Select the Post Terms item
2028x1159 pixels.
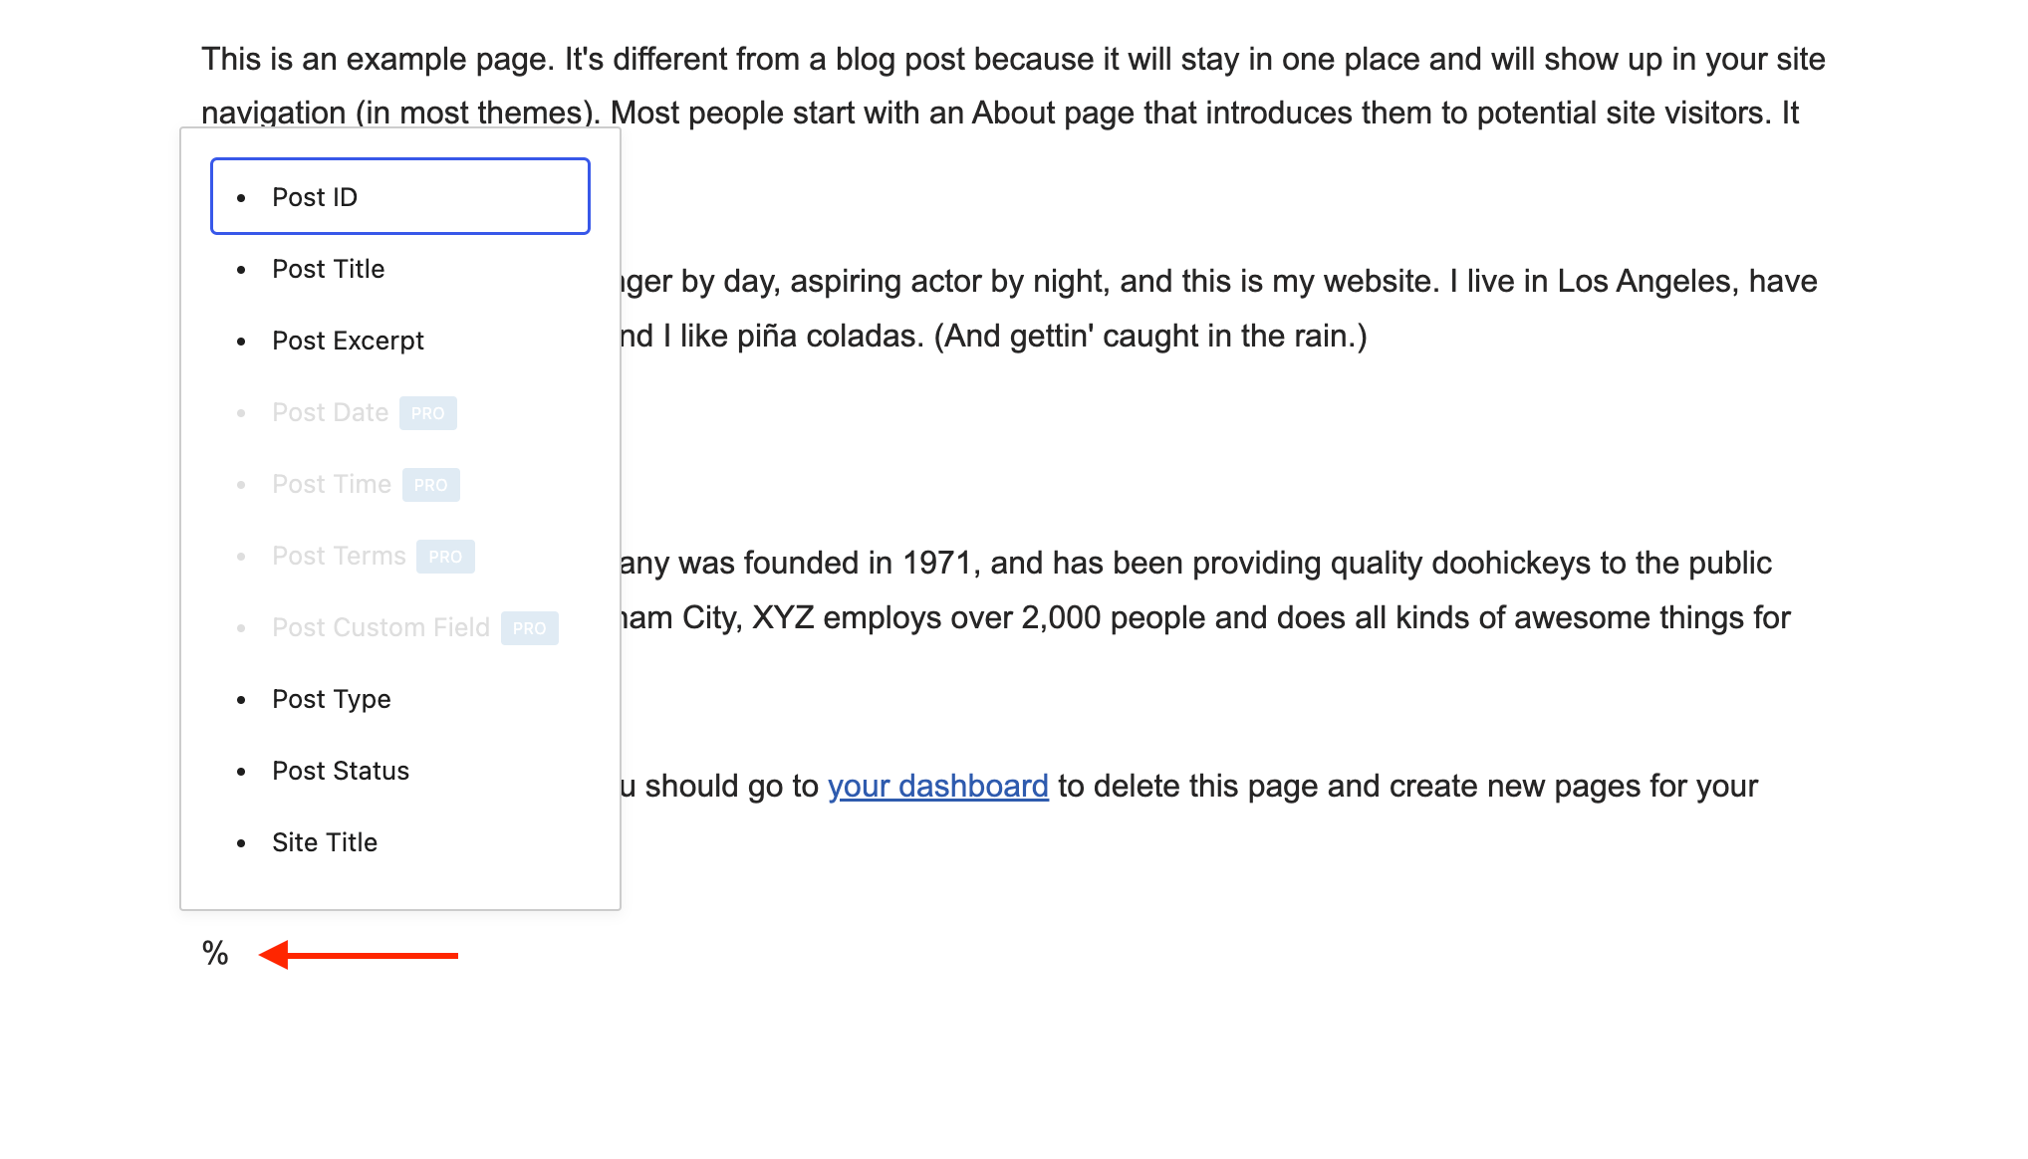coord(339,556)
